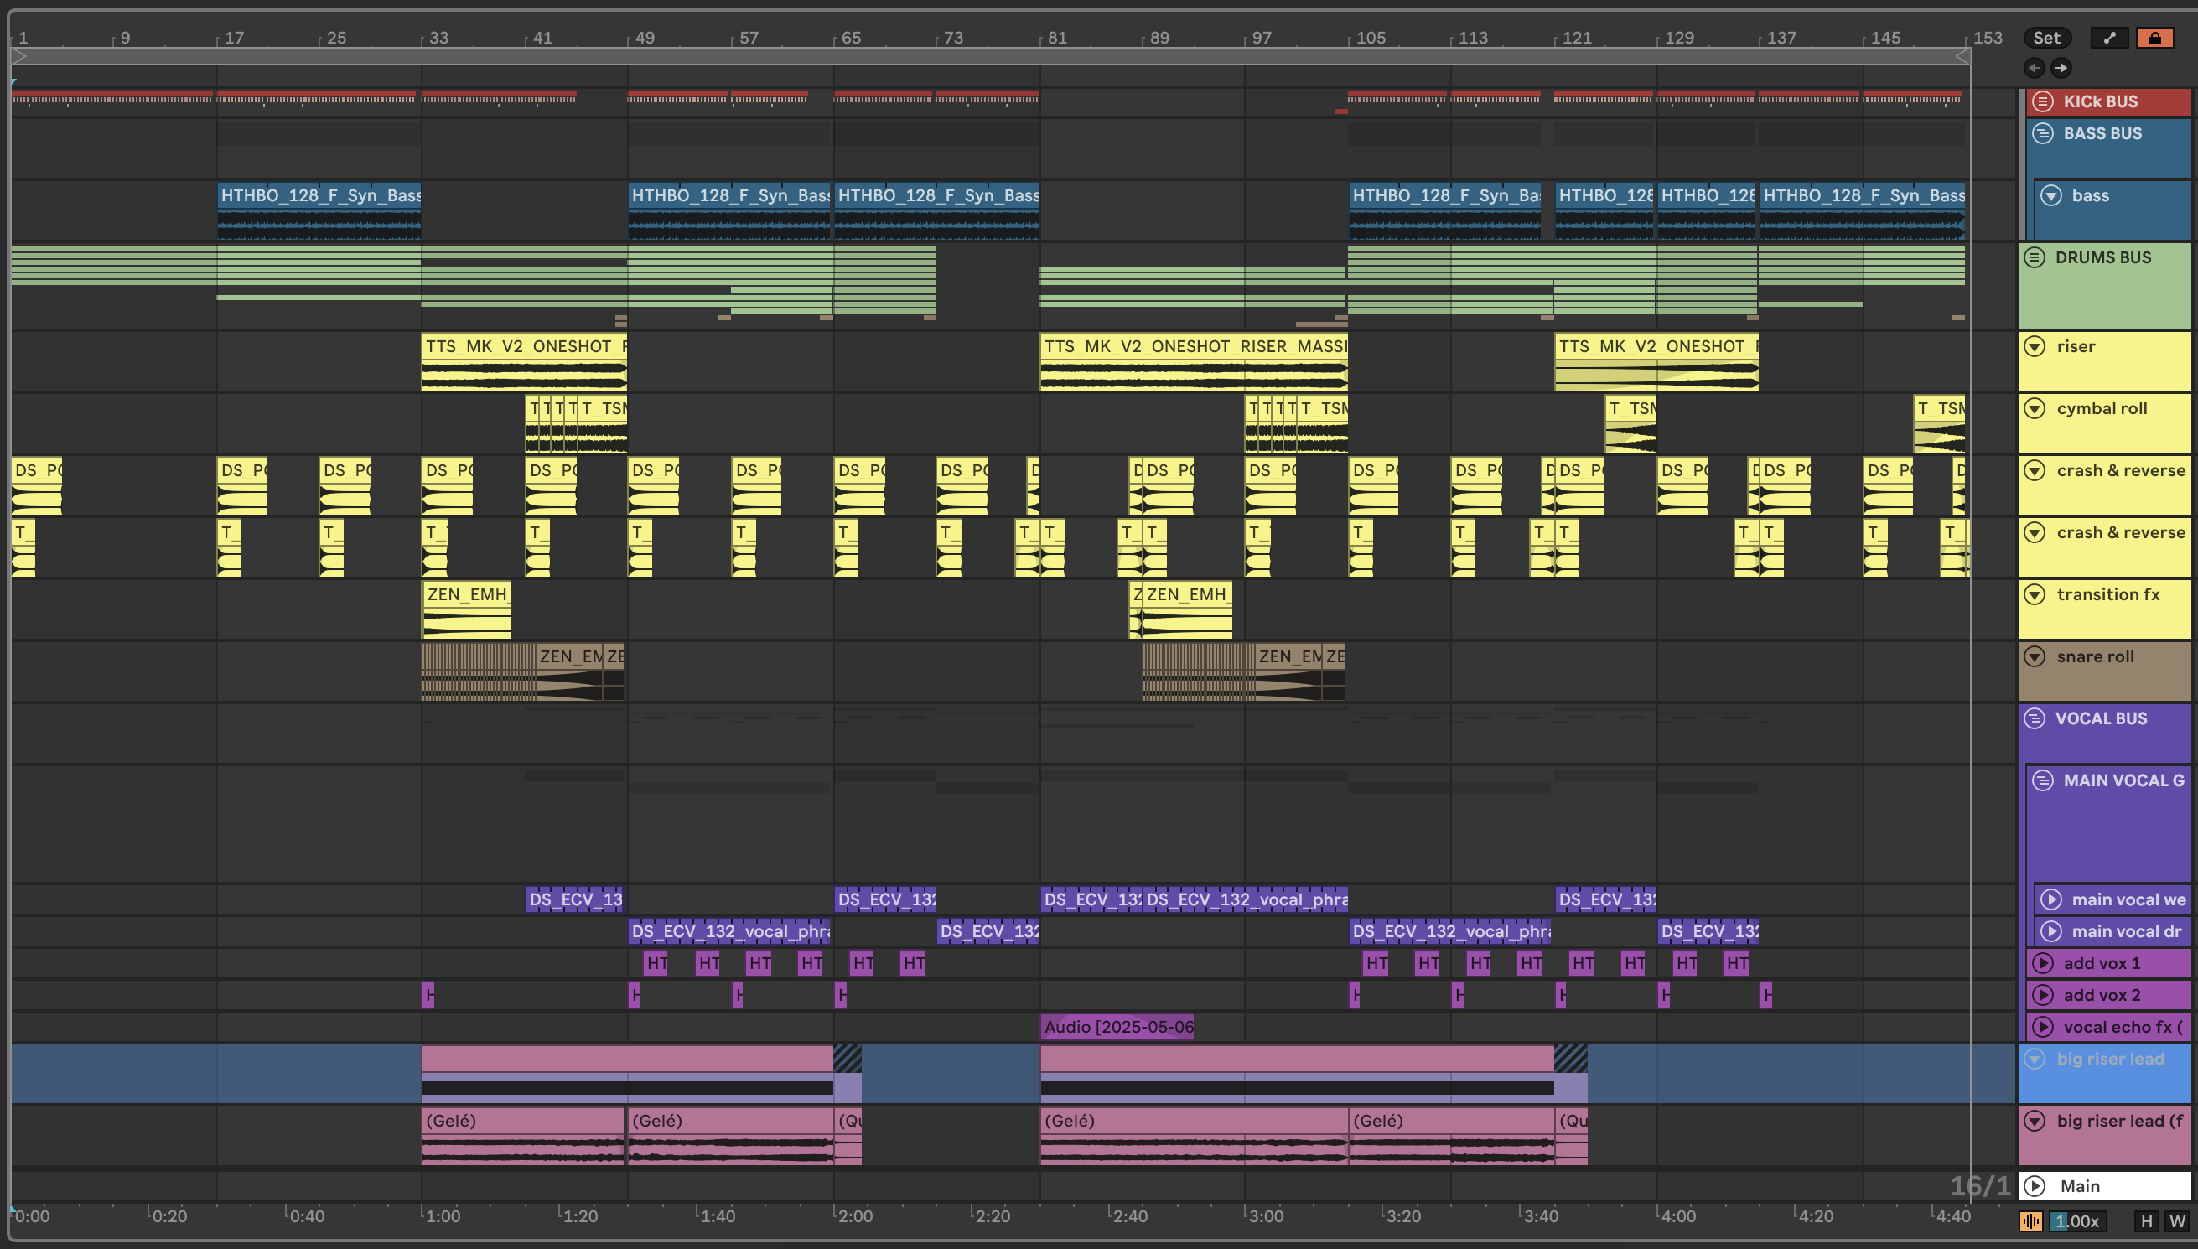Toggle the orange lock envelopes button

coord(2154,38)
